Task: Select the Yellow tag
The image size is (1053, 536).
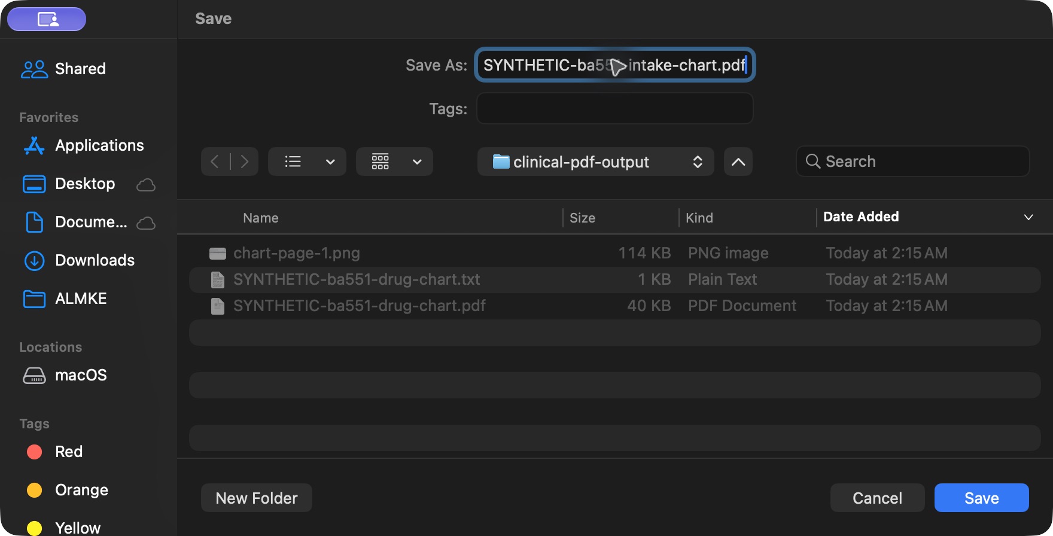Action: (63, 528)
